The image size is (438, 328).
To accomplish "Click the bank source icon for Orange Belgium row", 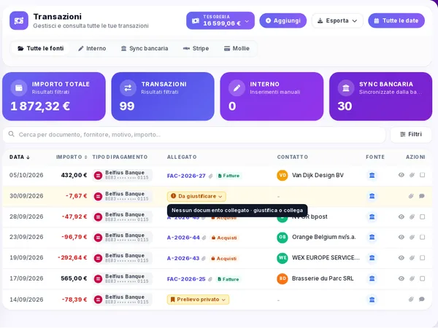I will pos(372,237).
